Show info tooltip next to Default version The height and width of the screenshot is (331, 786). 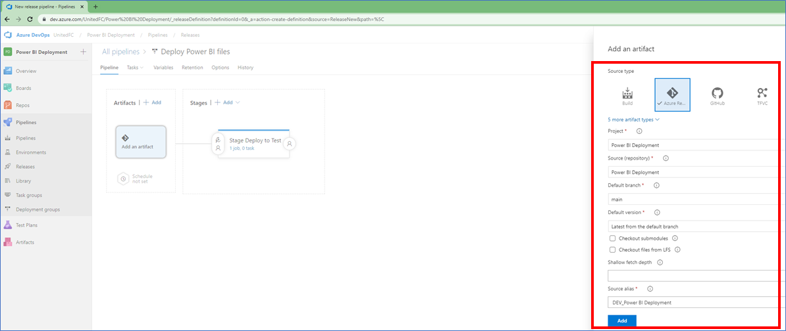(657, 212)
